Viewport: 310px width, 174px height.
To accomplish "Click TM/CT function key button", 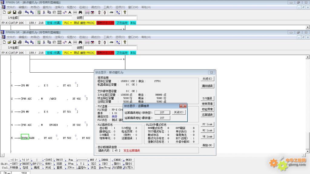I will tap(59, 160).
